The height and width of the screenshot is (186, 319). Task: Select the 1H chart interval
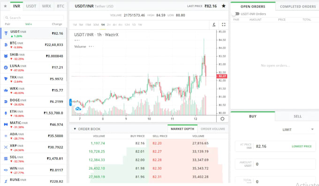click(103, 24)
